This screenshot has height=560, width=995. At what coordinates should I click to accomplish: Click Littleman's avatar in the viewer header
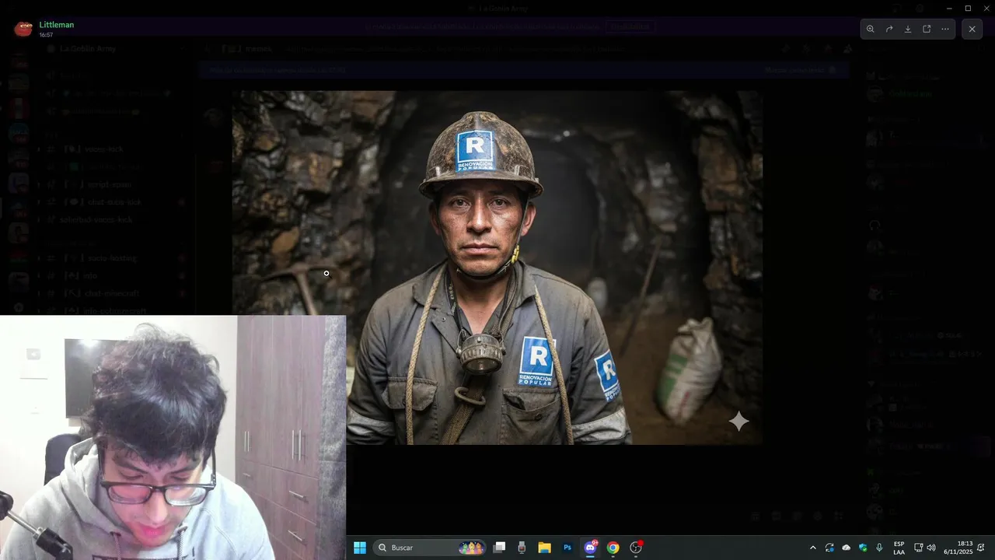pyautogui.click(x=23, y=29)
